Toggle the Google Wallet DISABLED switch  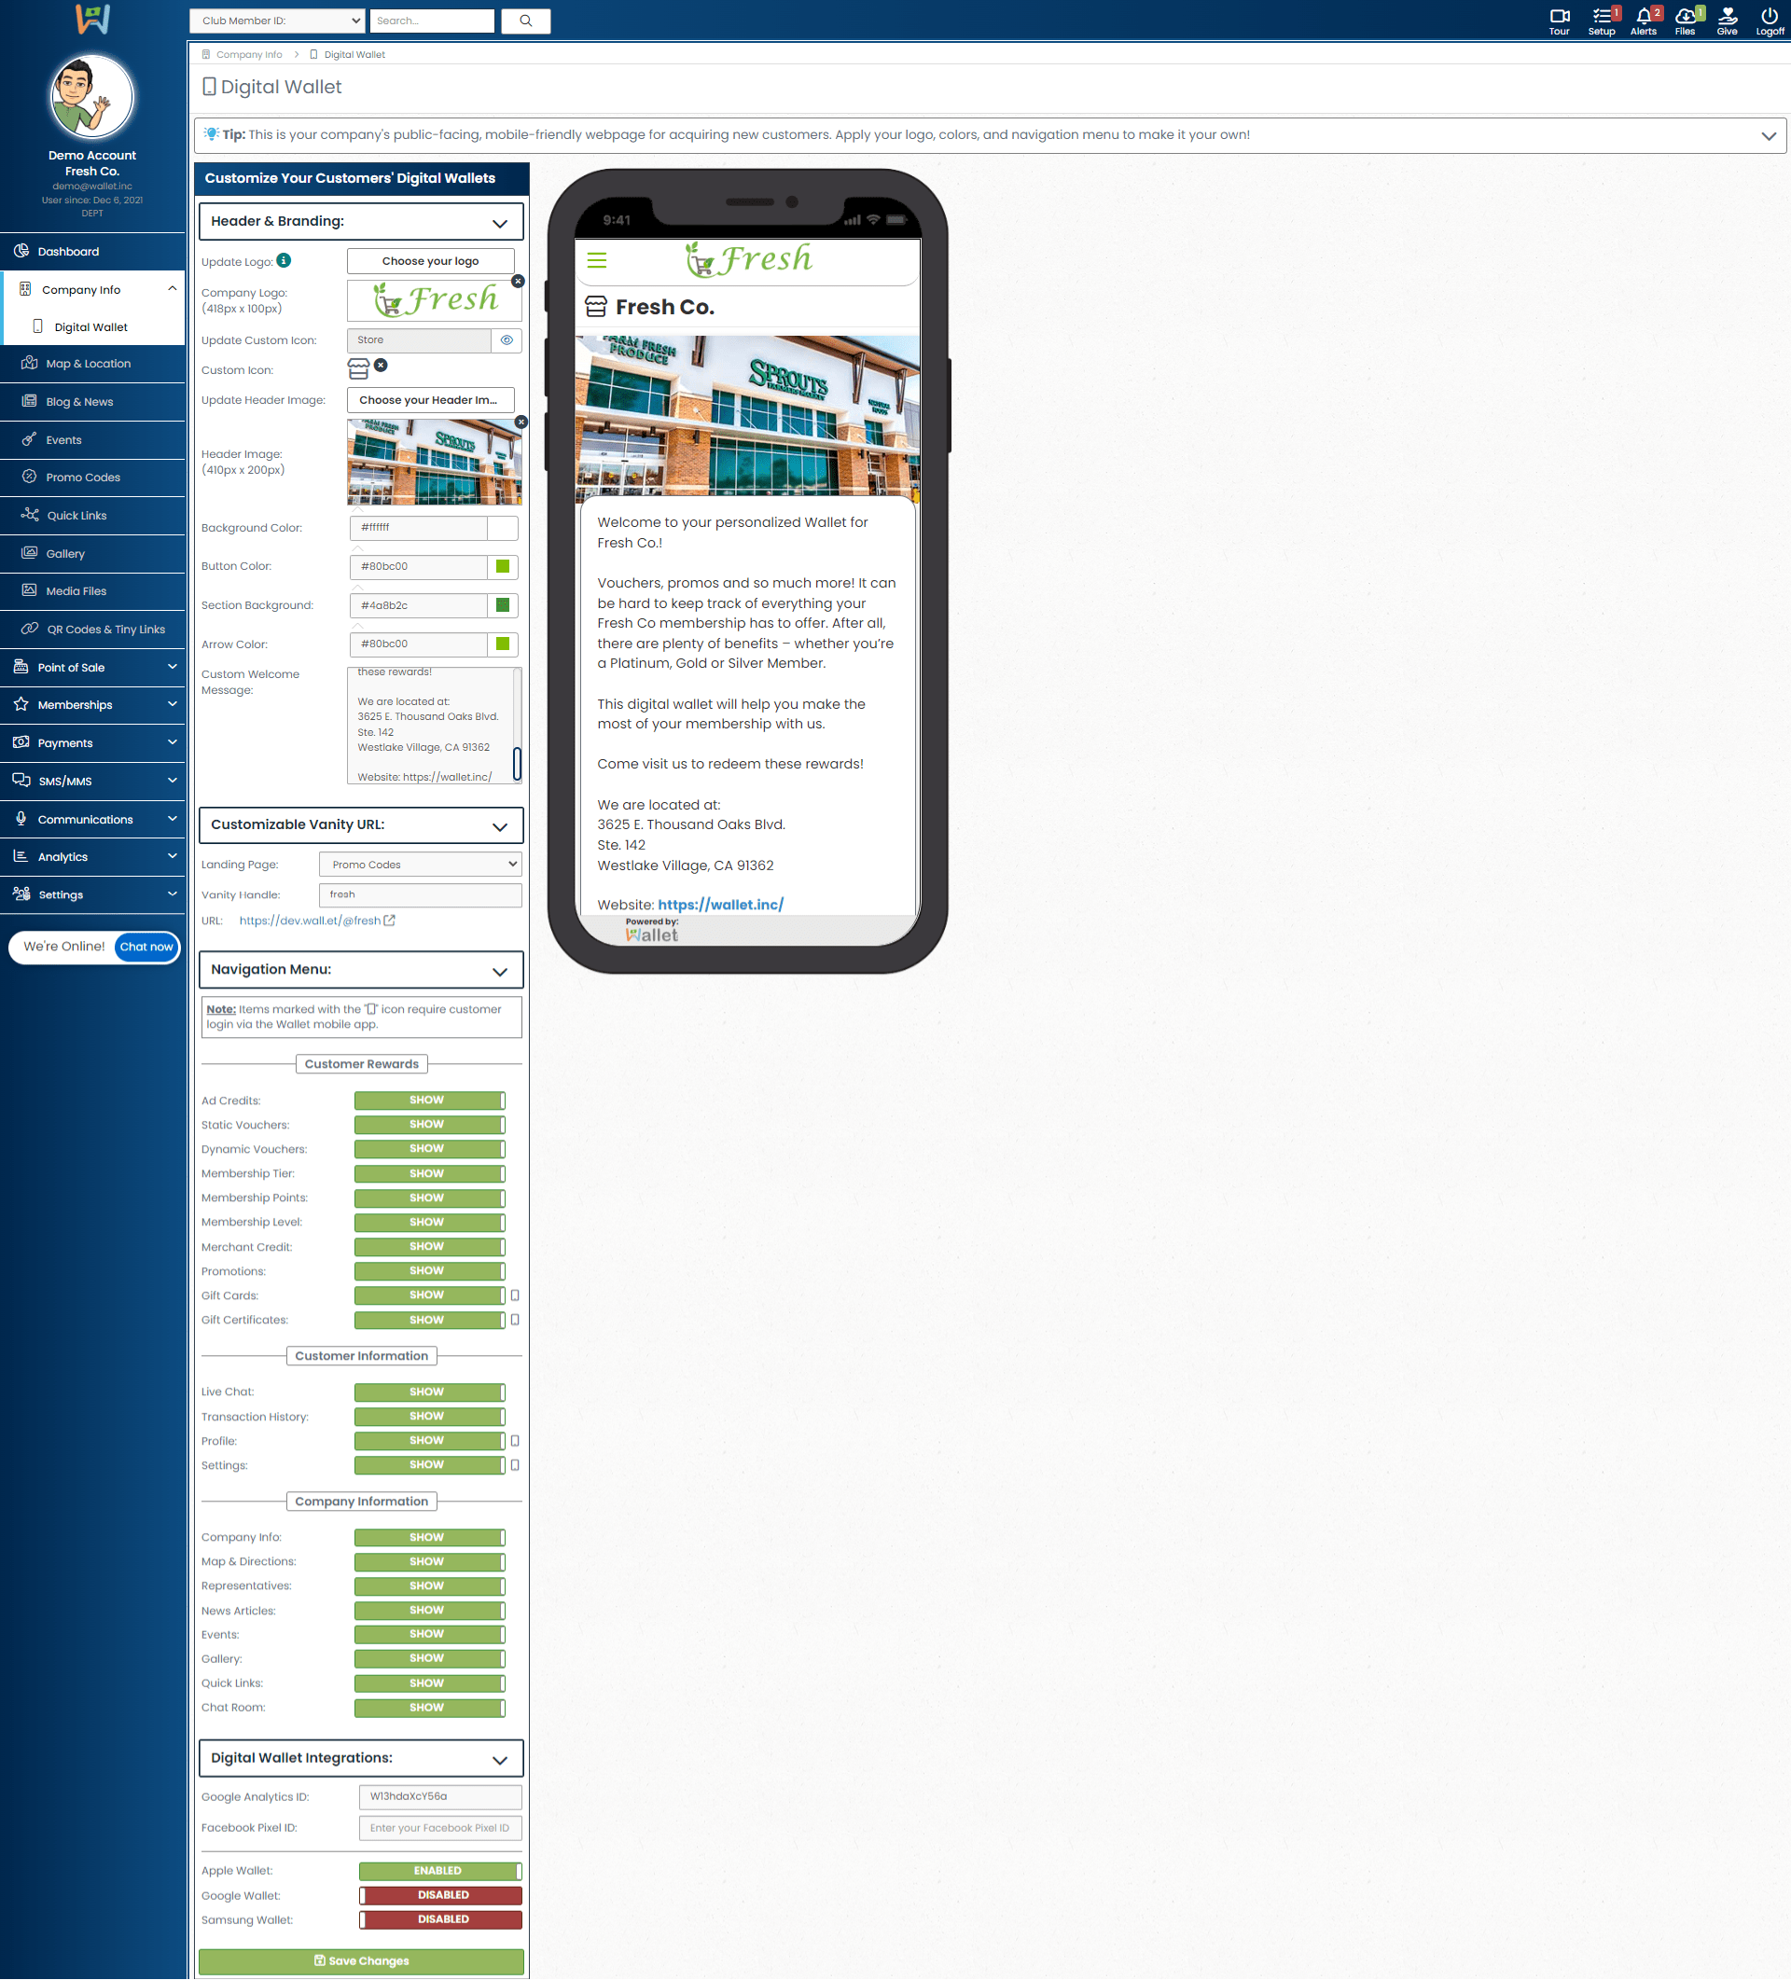[440, 1895]
